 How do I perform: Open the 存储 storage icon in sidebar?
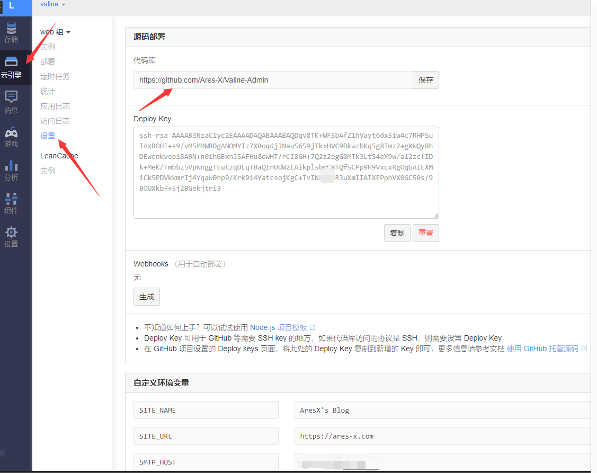[x=11, y=32]
